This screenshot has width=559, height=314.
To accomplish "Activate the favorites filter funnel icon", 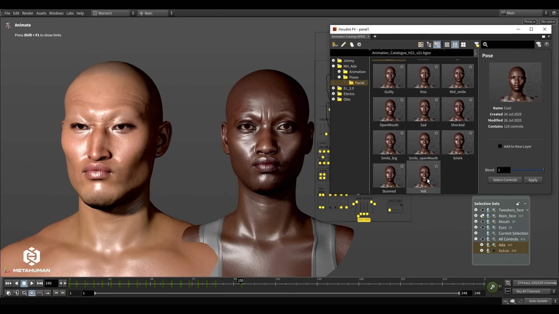I will (477, 44).
